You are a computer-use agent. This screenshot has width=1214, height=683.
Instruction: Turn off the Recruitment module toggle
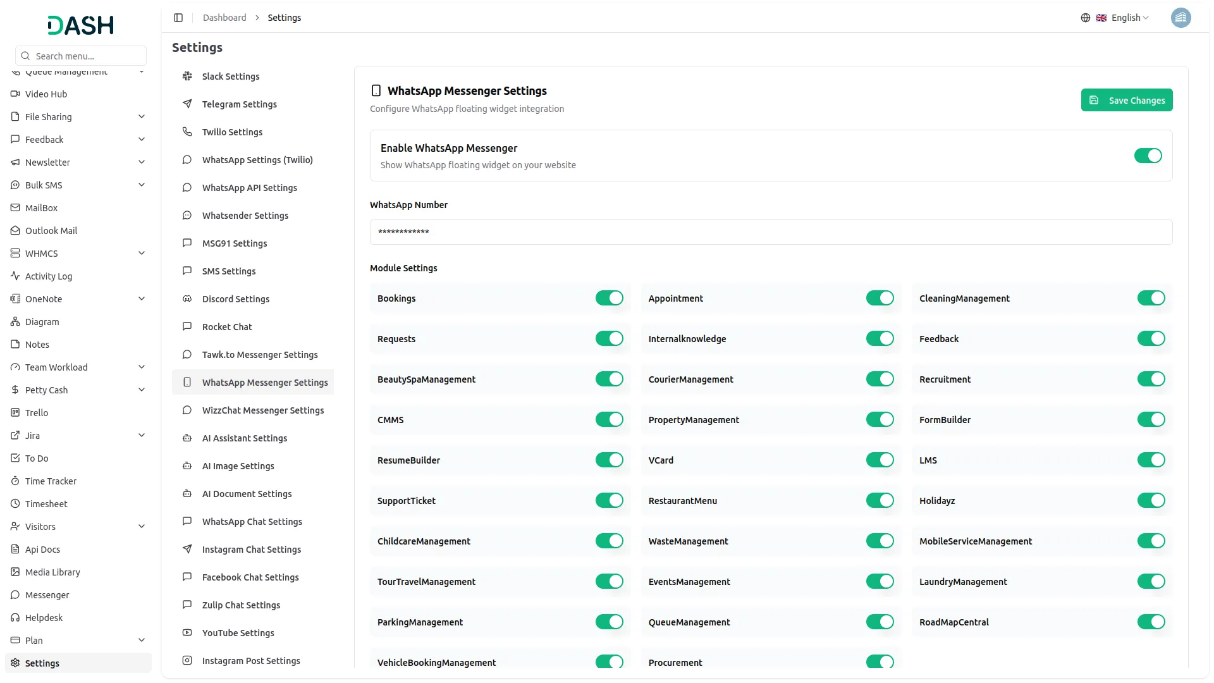[x=1151, y=379]
